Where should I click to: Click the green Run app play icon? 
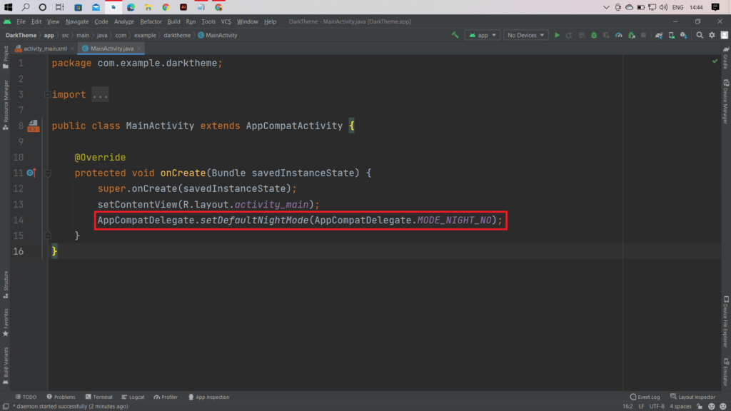(557, 35)
